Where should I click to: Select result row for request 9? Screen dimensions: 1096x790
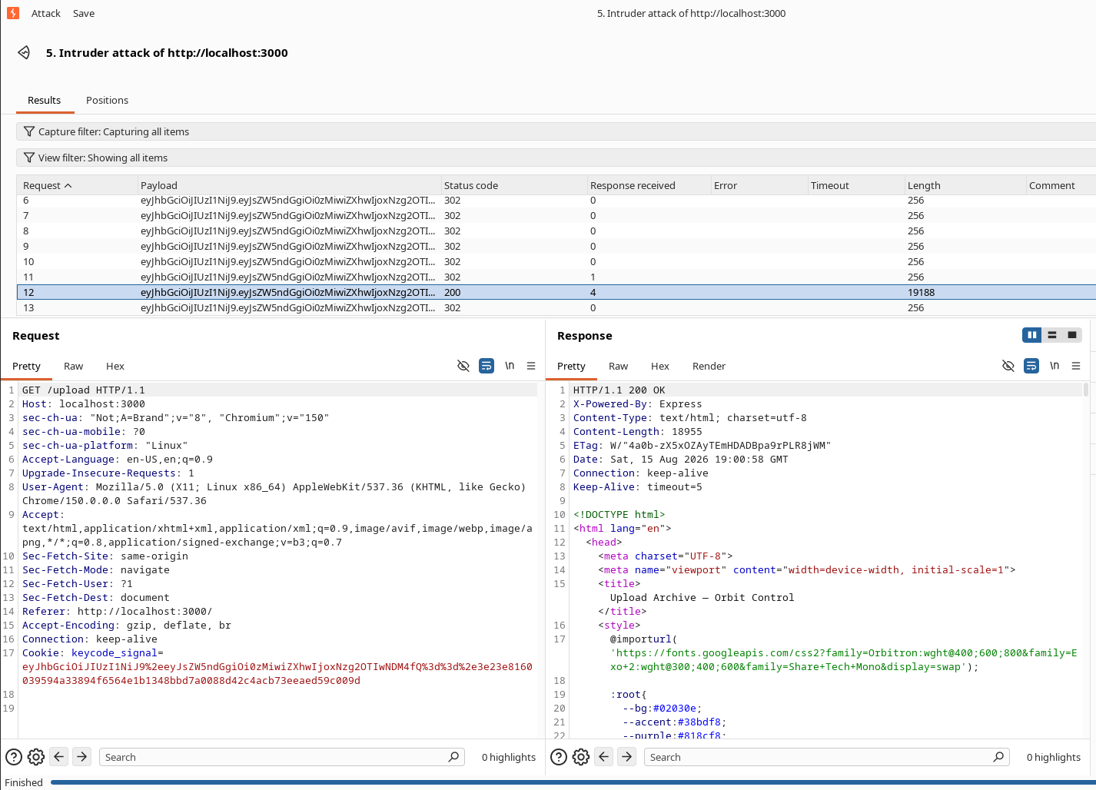tap(556, 247)
